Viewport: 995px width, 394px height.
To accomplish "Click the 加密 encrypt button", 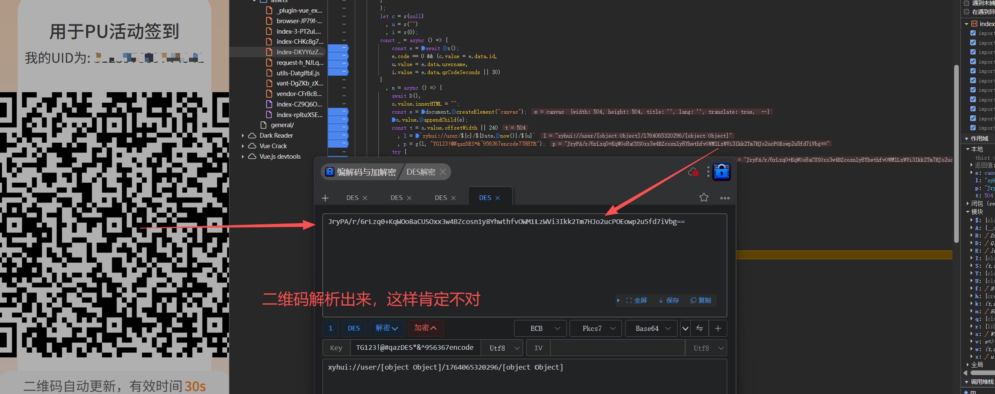I will coord(425,328).
